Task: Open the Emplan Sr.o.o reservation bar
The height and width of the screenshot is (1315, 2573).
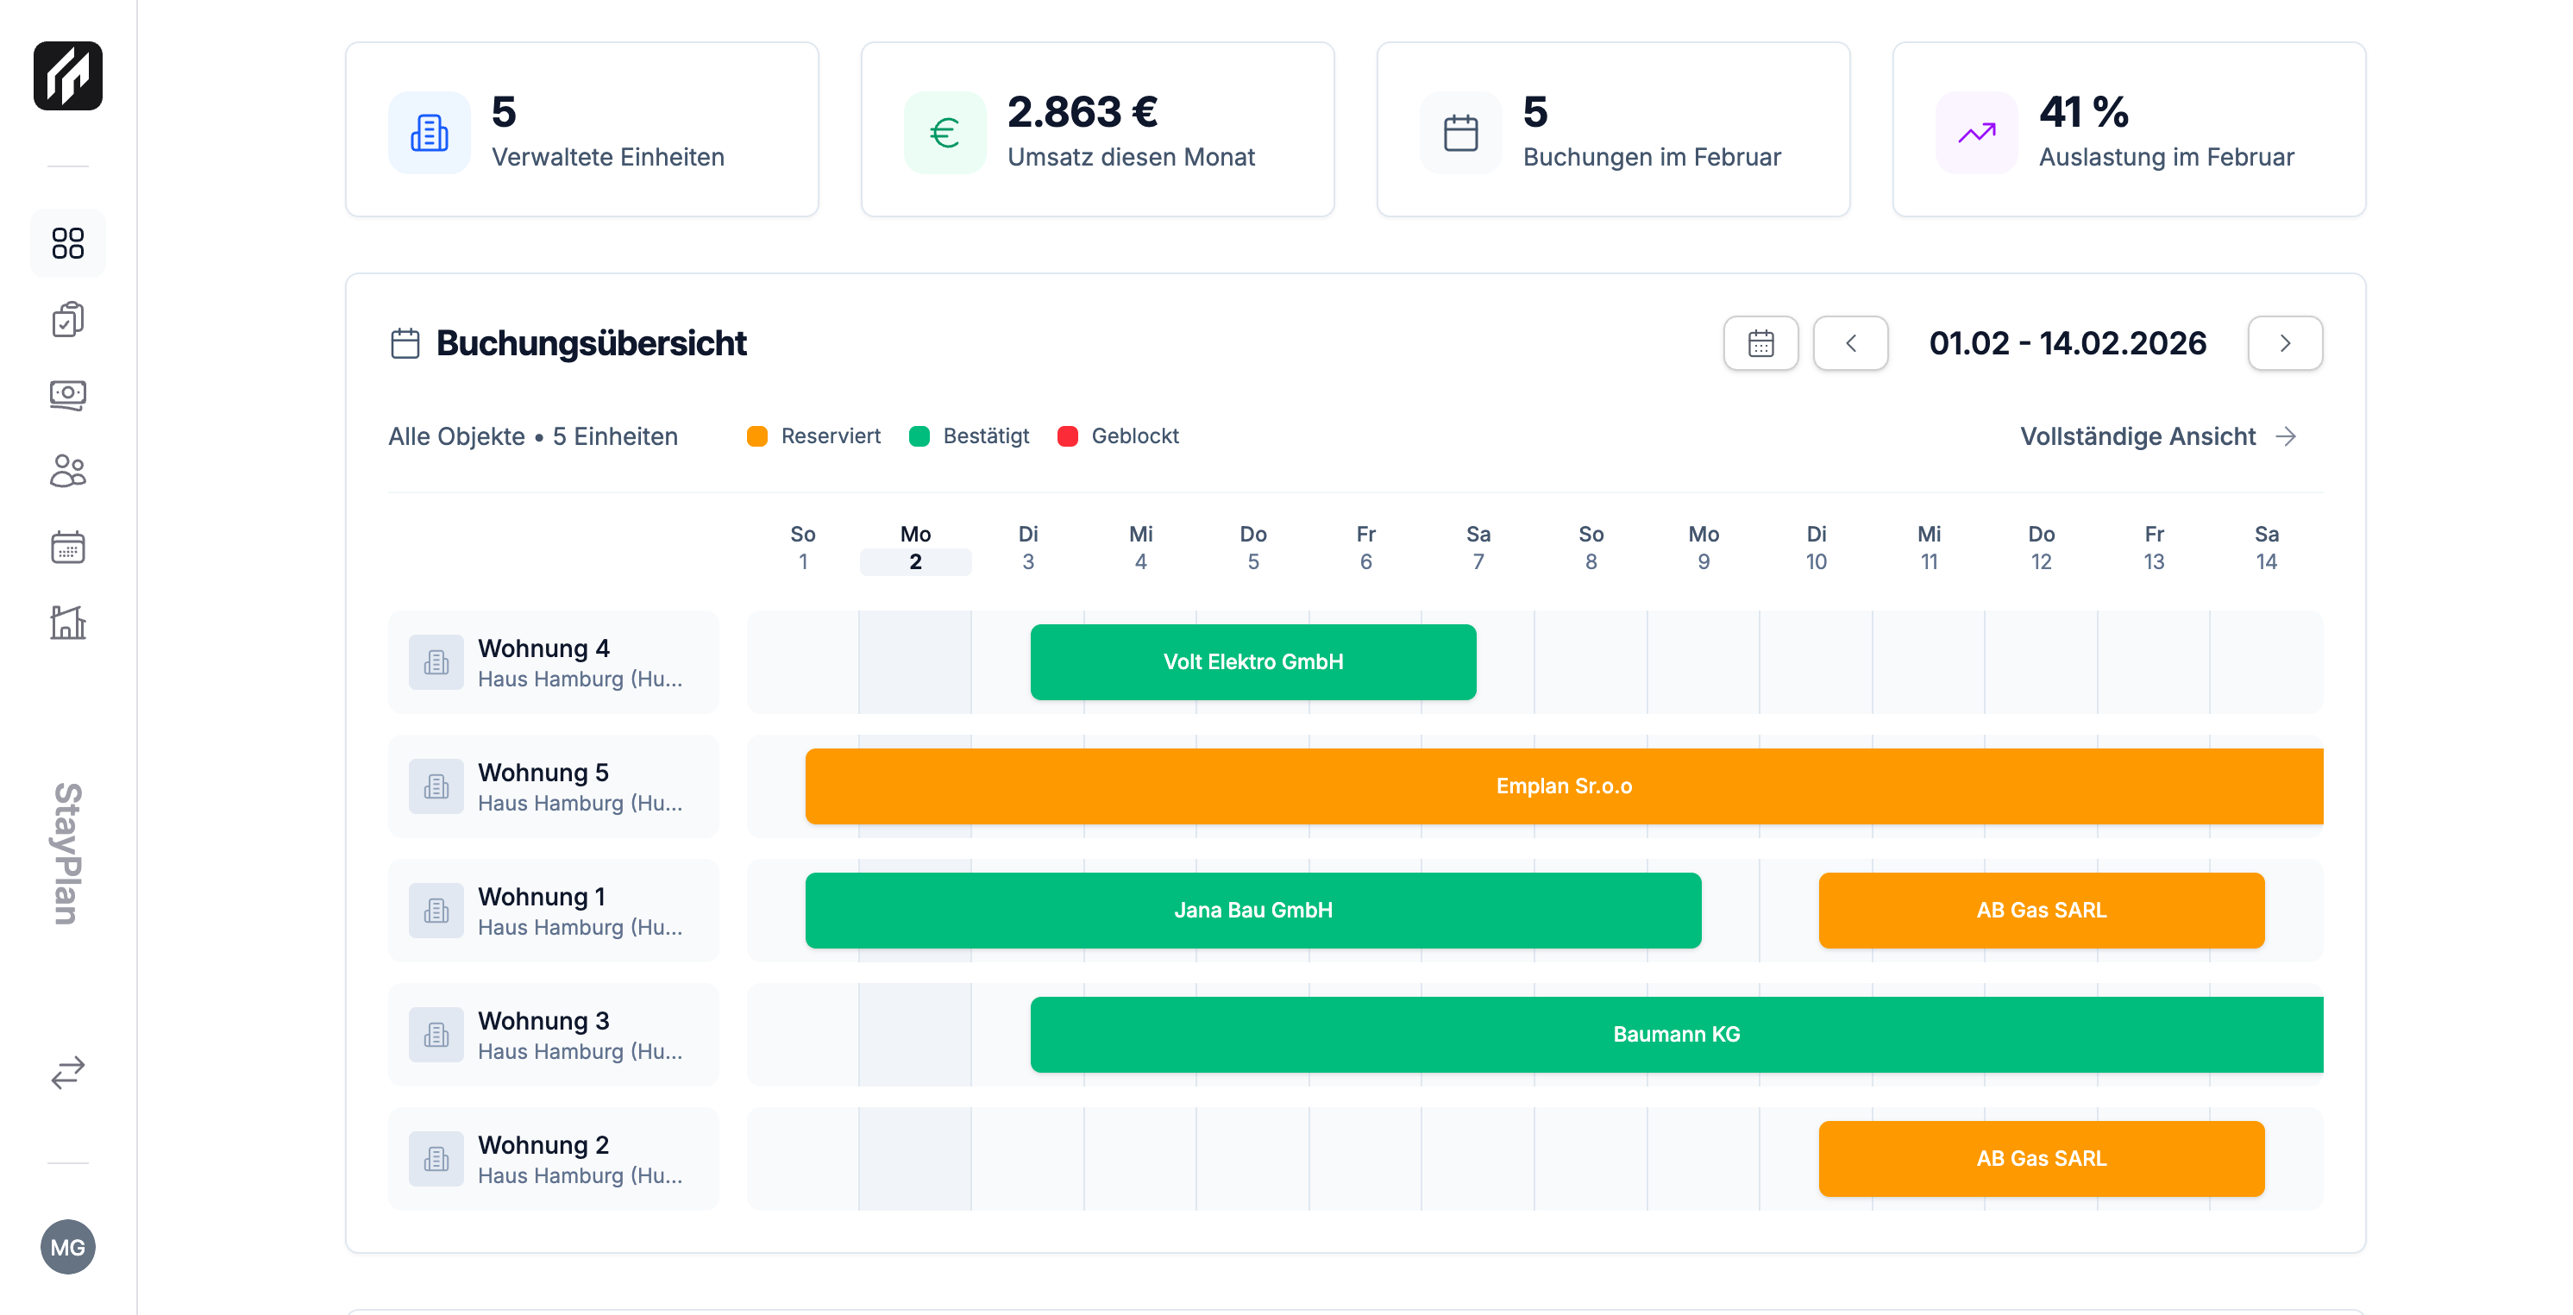Action: coord(1563,786)
